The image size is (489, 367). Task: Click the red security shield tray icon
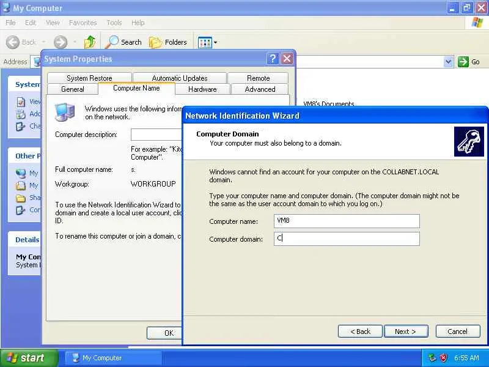[x=443, y=358]
